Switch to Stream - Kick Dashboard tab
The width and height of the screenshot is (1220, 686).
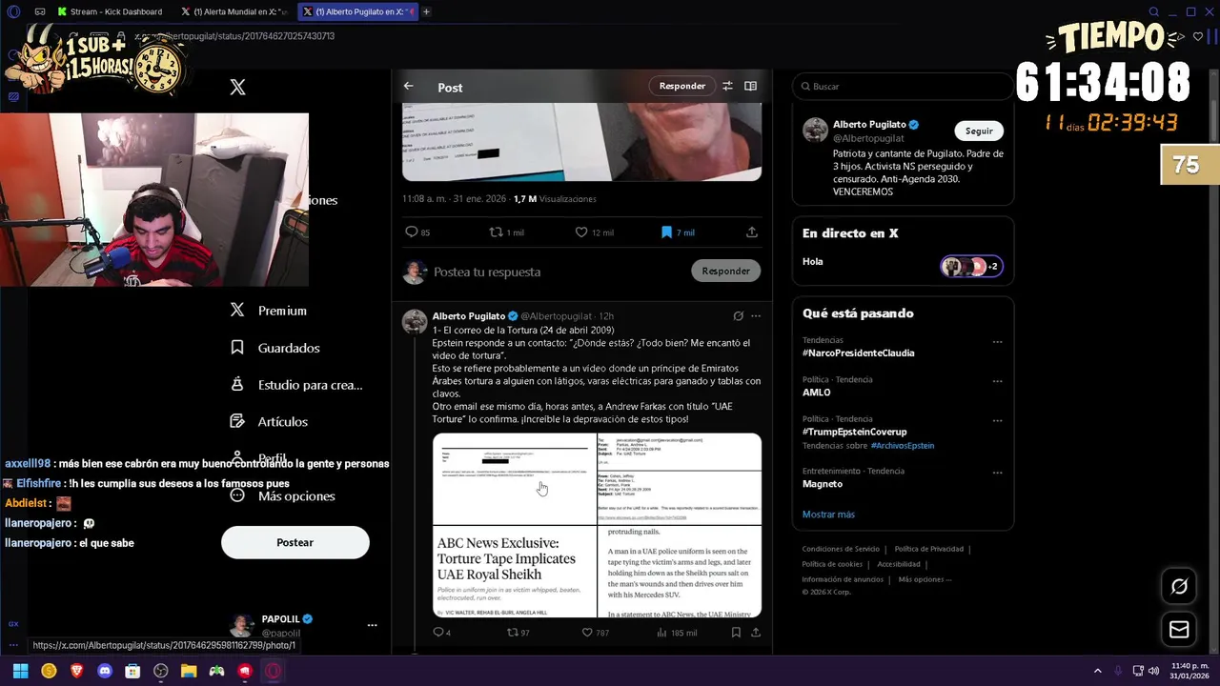[x=112, y=11]
